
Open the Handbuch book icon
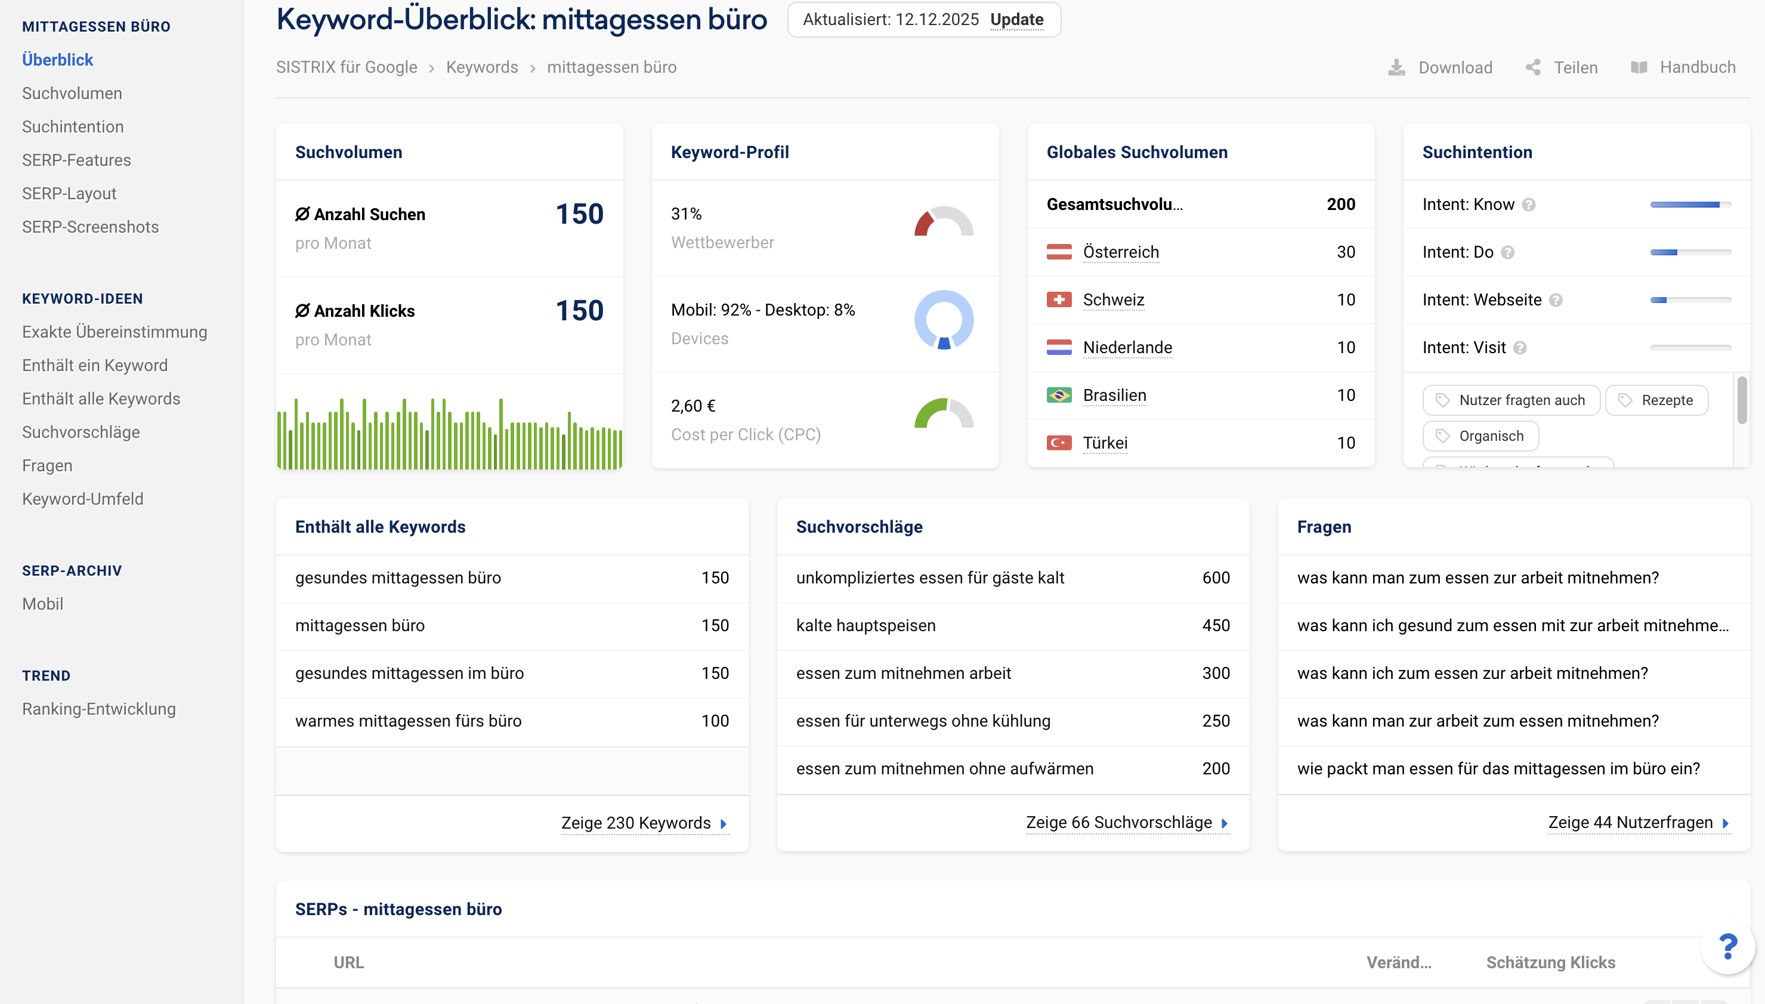click(1639, 67)
